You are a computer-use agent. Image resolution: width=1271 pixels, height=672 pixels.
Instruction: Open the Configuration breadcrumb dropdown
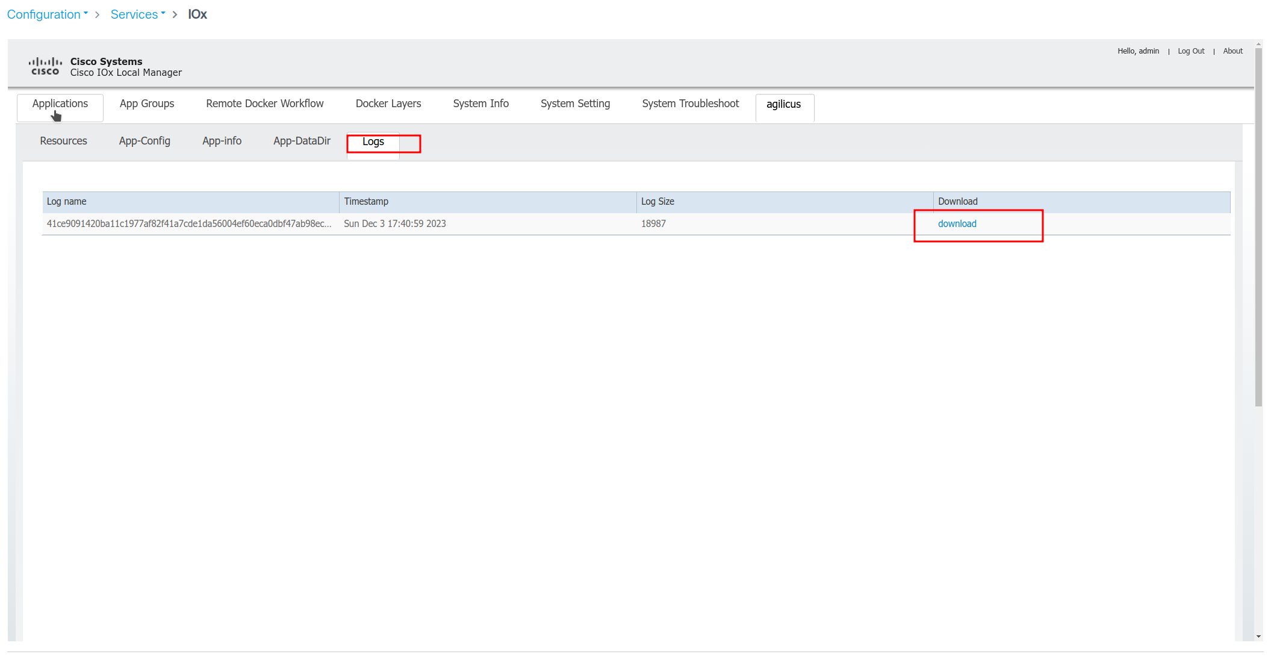click(x=48, y=14)
